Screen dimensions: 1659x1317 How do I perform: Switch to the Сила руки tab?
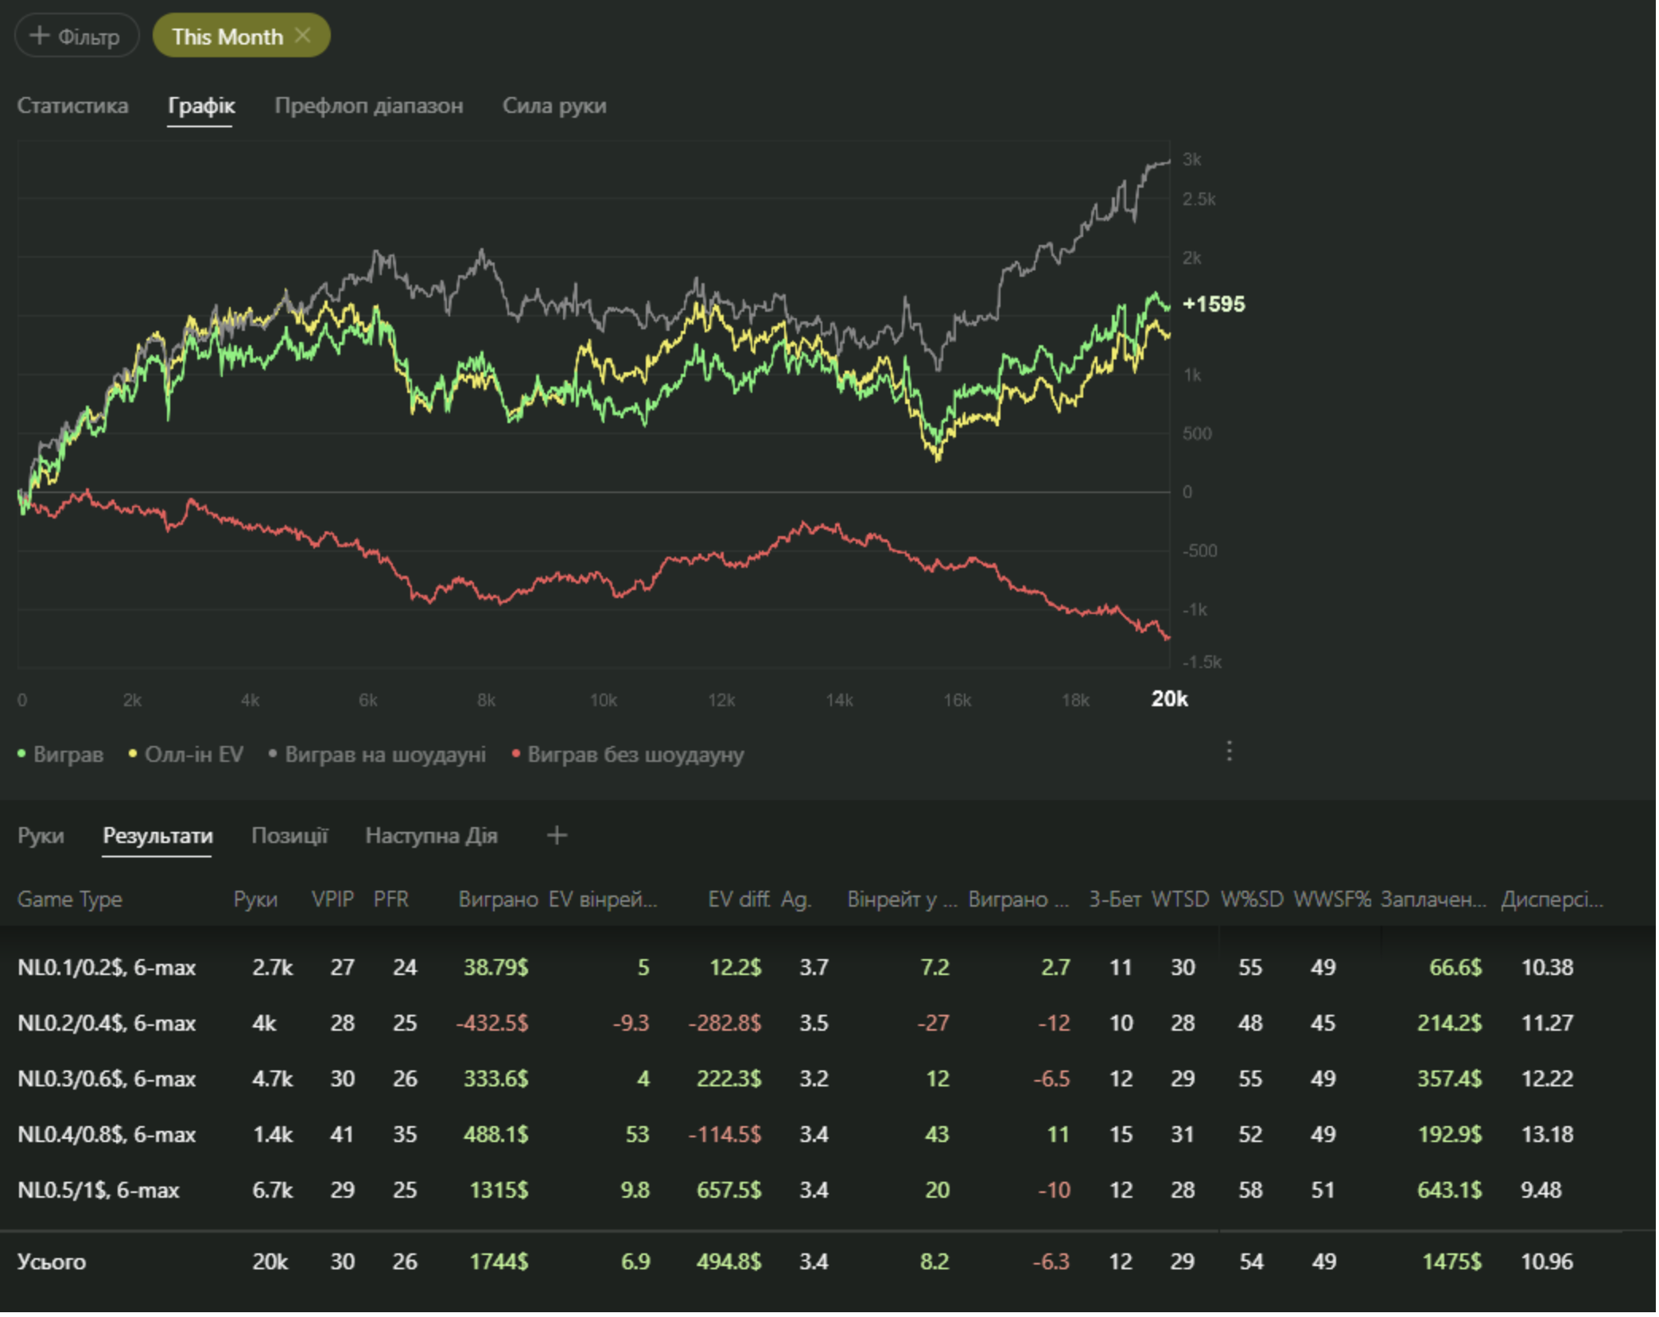click(554, 106)
